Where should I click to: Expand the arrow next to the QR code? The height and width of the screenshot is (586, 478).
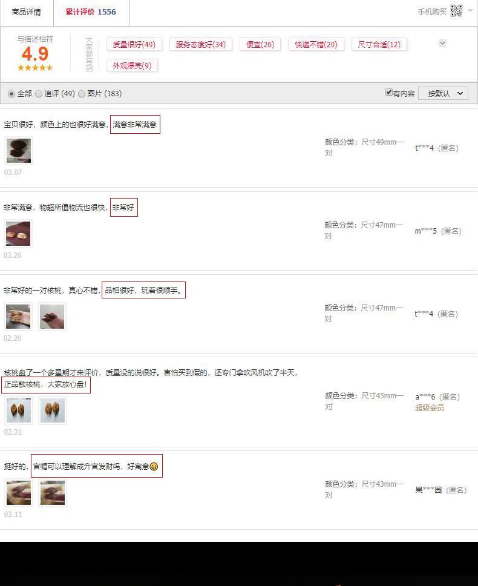(x=470, y=10)
